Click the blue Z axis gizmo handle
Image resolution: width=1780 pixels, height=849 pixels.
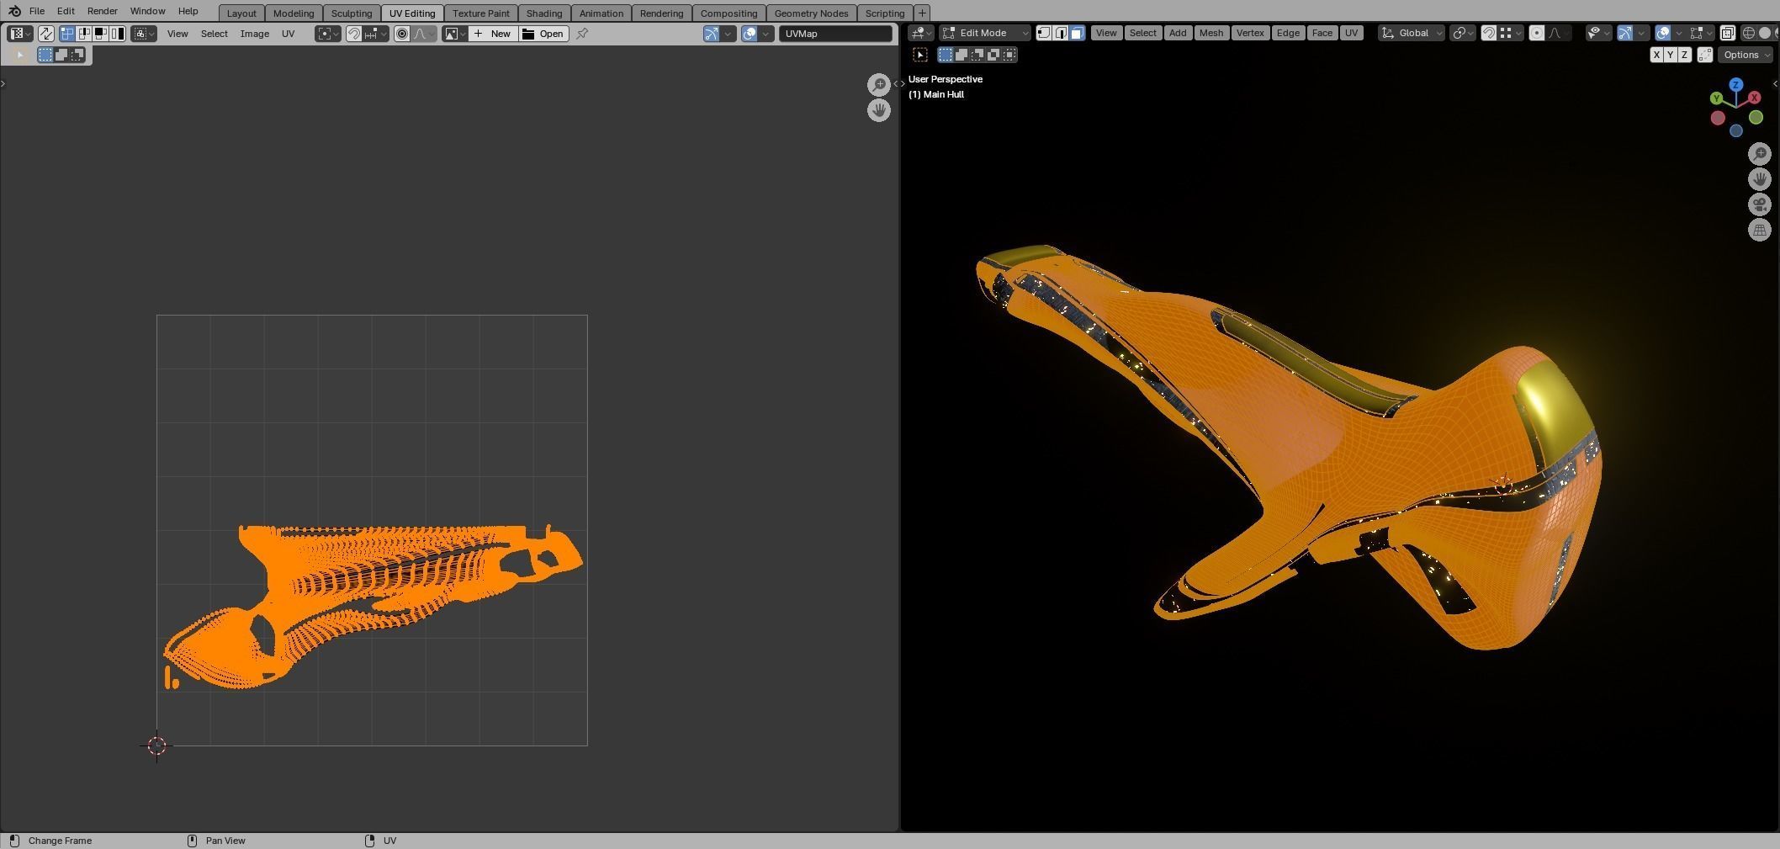coord(1735,85)
